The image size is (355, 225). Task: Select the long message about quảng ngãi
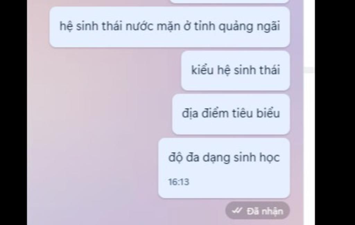coord(170,27)
